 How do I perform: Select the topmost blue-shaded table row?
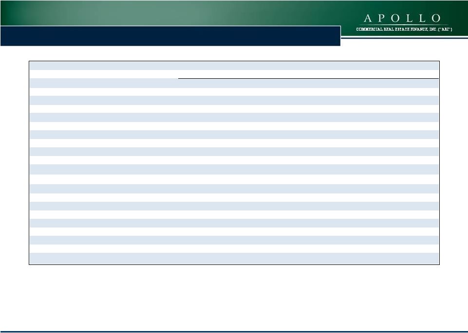234,65
